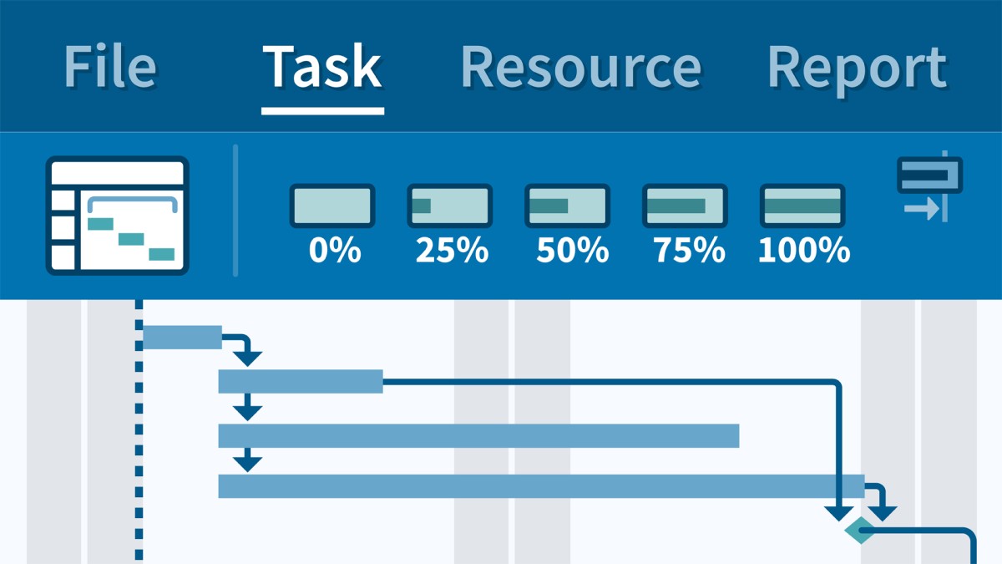The image size is (1002, 564).
Task: Switch to the Task tab
Action: [322, 68]
